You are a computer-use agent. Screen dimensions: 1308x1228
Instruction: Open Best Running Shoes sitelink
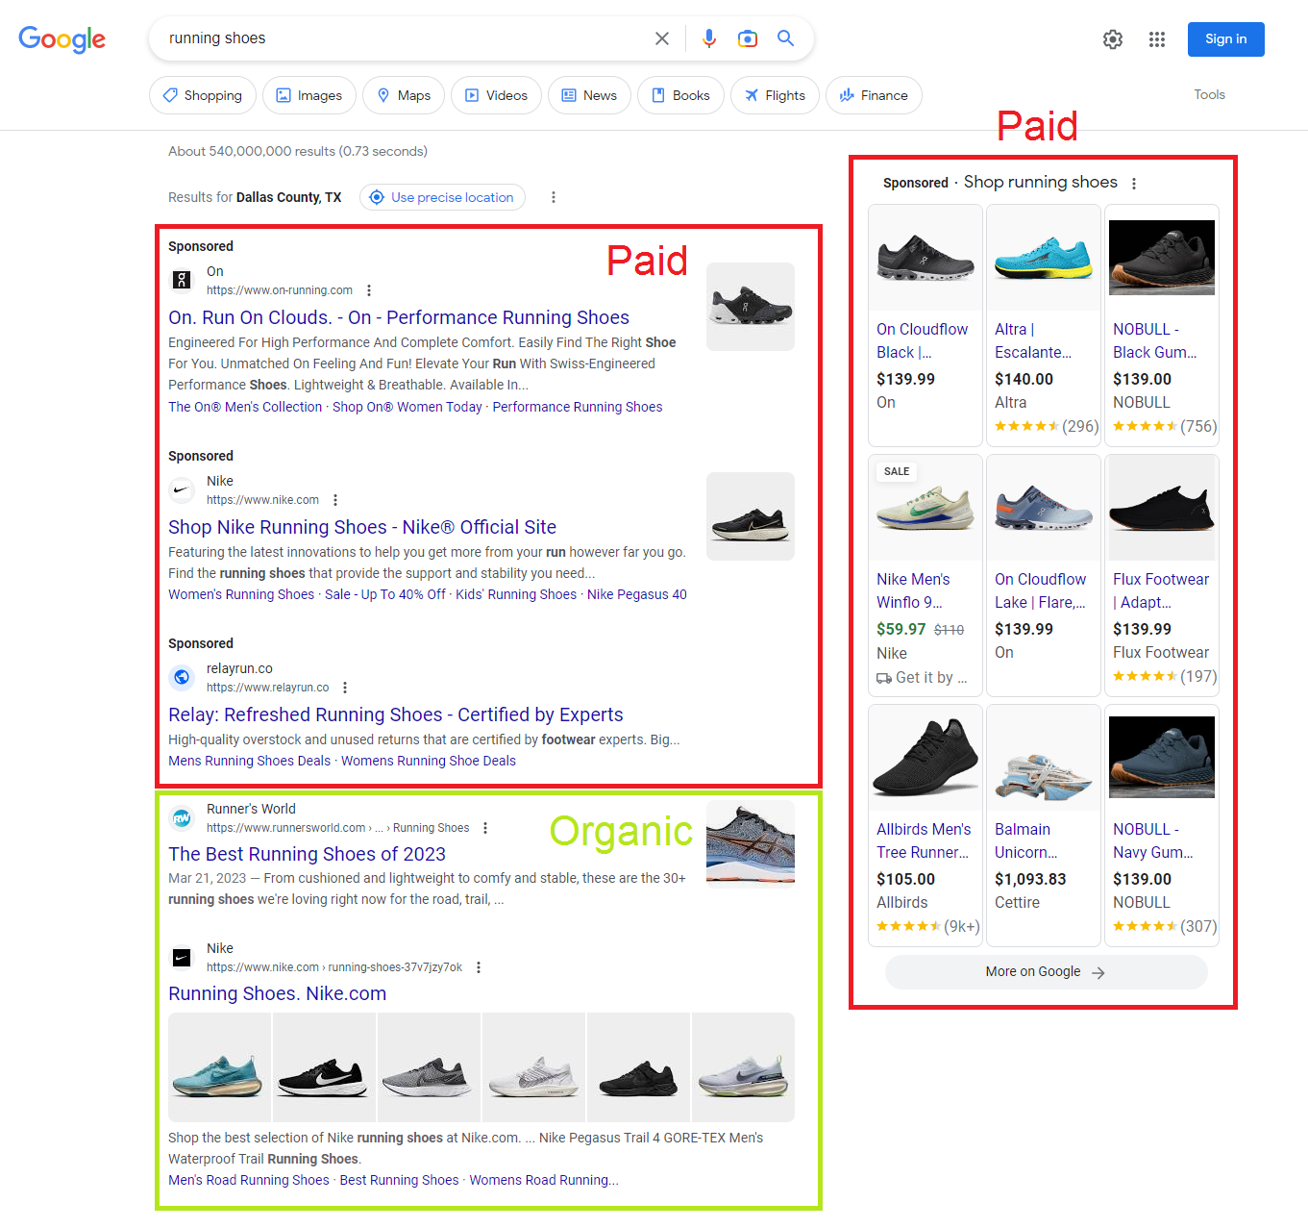click(x=400, y=1180)
